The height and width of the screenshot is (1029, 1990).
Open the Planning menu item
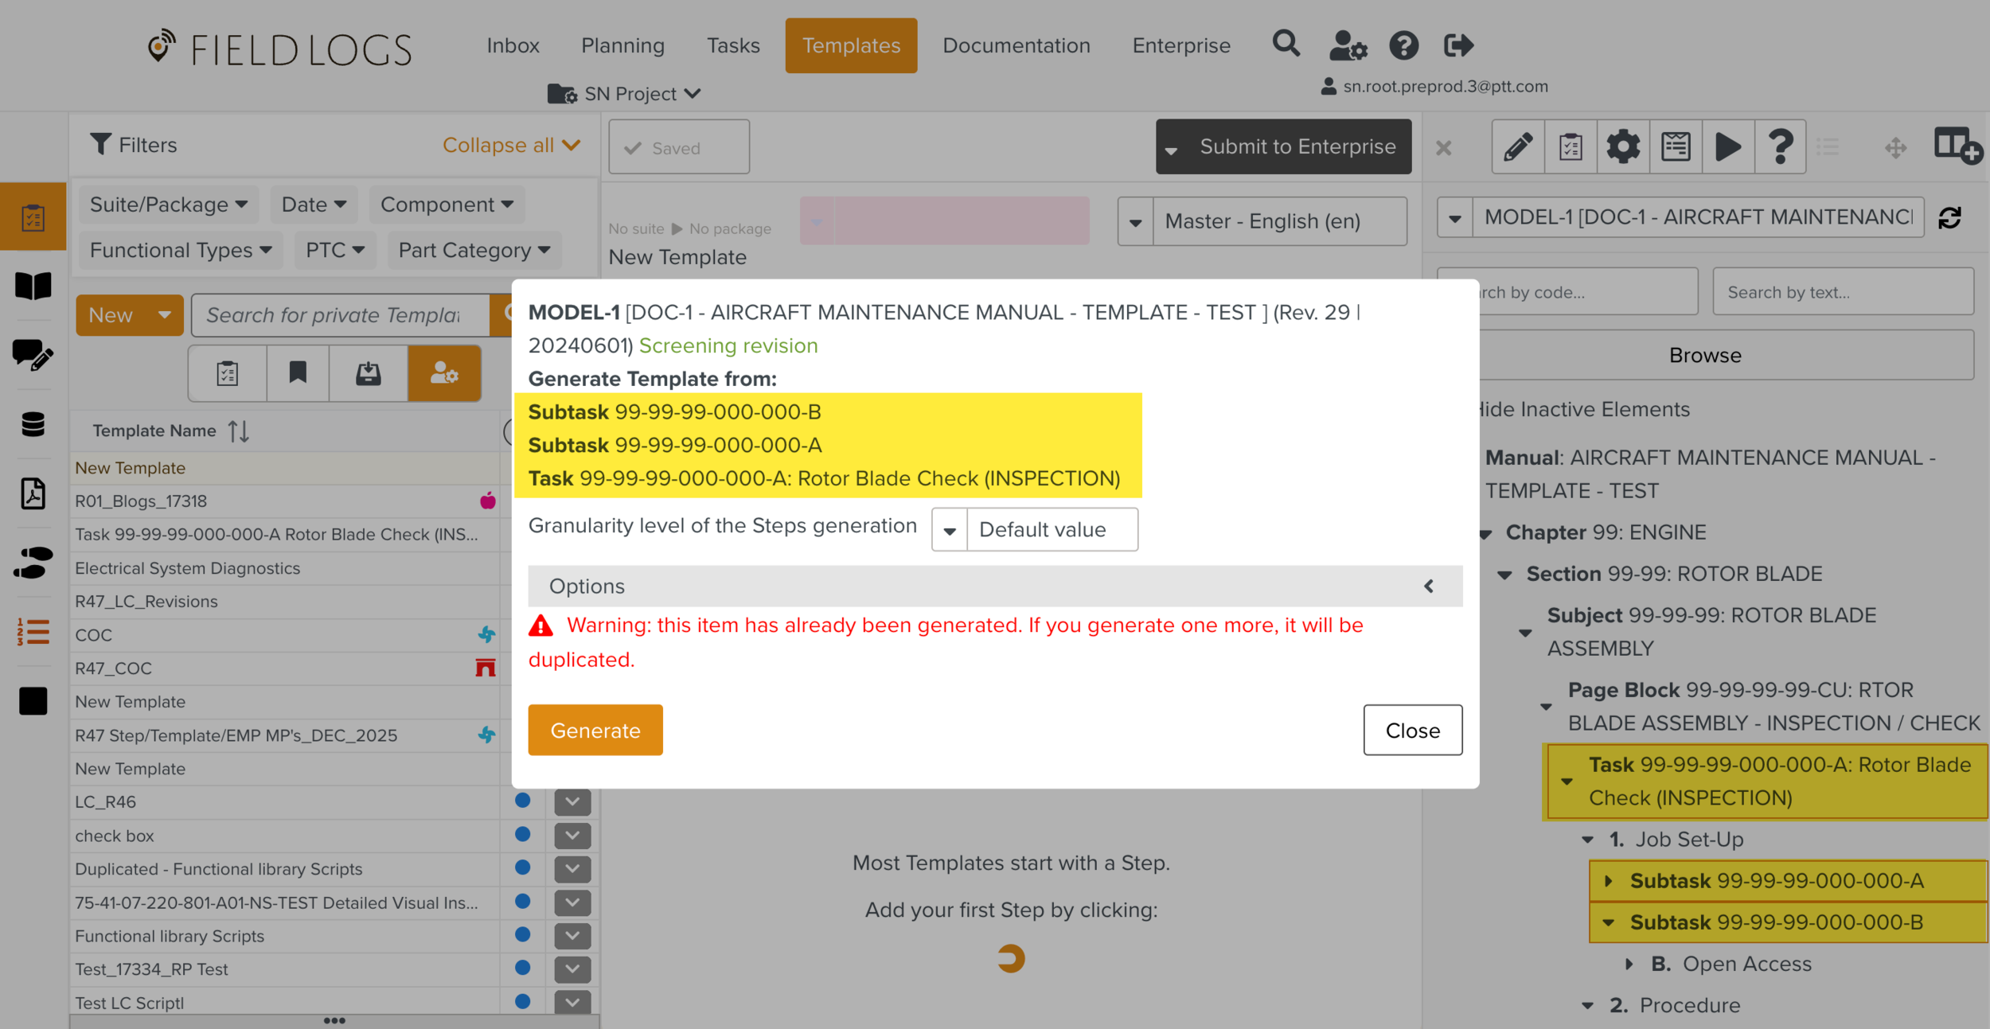[622, 45]
